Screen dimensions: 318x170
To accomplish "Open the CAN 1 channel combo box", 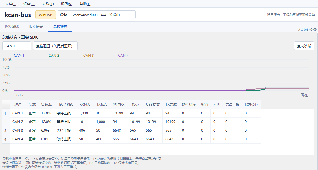I will click(x=16, y=46).
